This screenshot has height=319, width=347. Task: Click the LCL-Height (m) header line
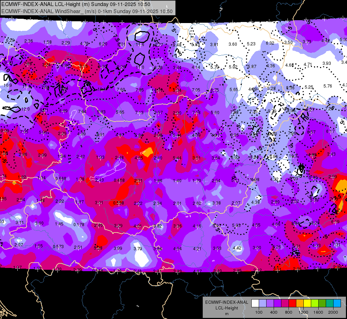[76, 4]
